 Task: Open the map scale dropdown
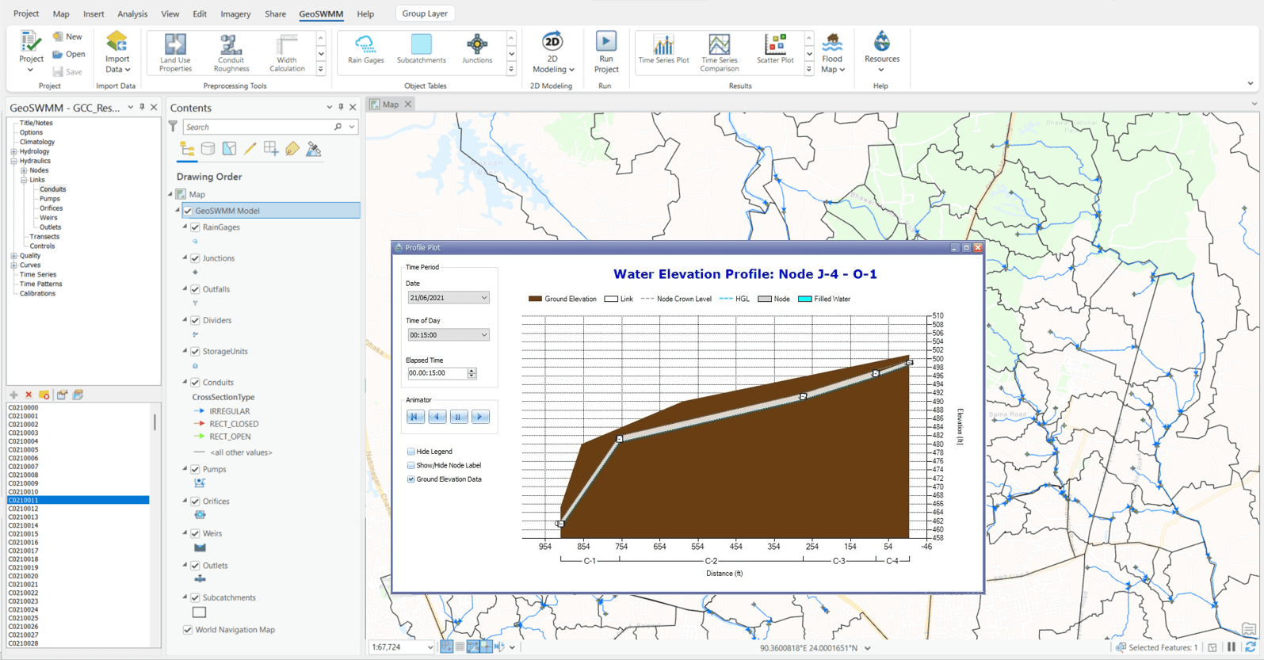tap(430, 647)
